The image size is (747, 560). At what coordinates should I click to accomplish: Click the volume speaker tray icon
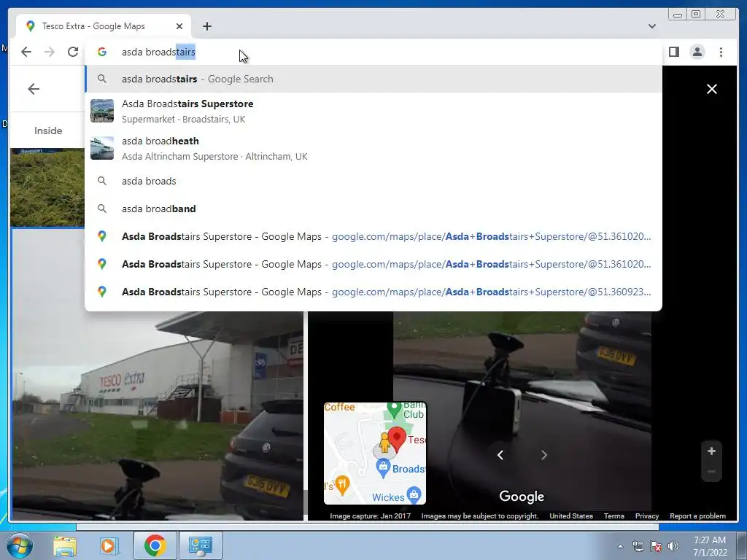pyautogui.click(x=673, y=546)
